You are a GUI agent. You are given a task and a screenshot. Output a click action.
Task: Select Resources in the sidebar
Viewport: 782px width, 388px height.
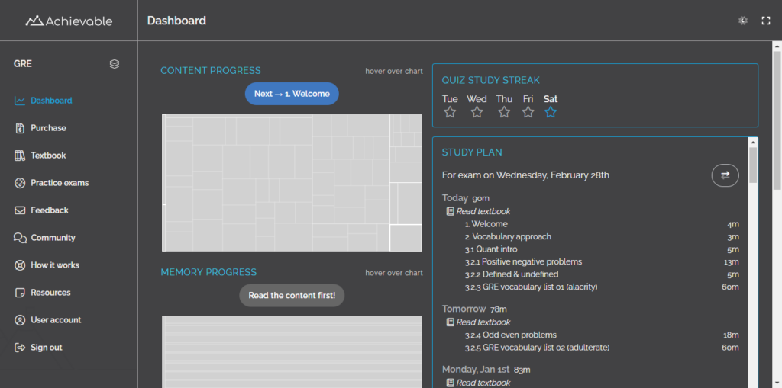coord(50,293)
